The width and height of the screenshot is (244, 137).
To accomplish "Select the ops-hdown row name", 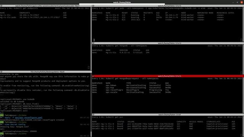I will point(111,85).
